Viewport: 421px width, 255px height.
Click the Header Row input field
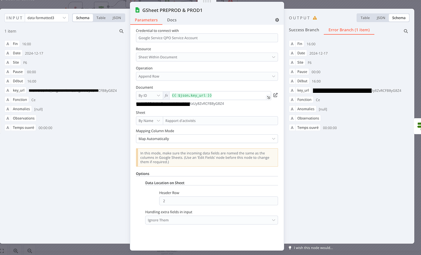point(218,201)
